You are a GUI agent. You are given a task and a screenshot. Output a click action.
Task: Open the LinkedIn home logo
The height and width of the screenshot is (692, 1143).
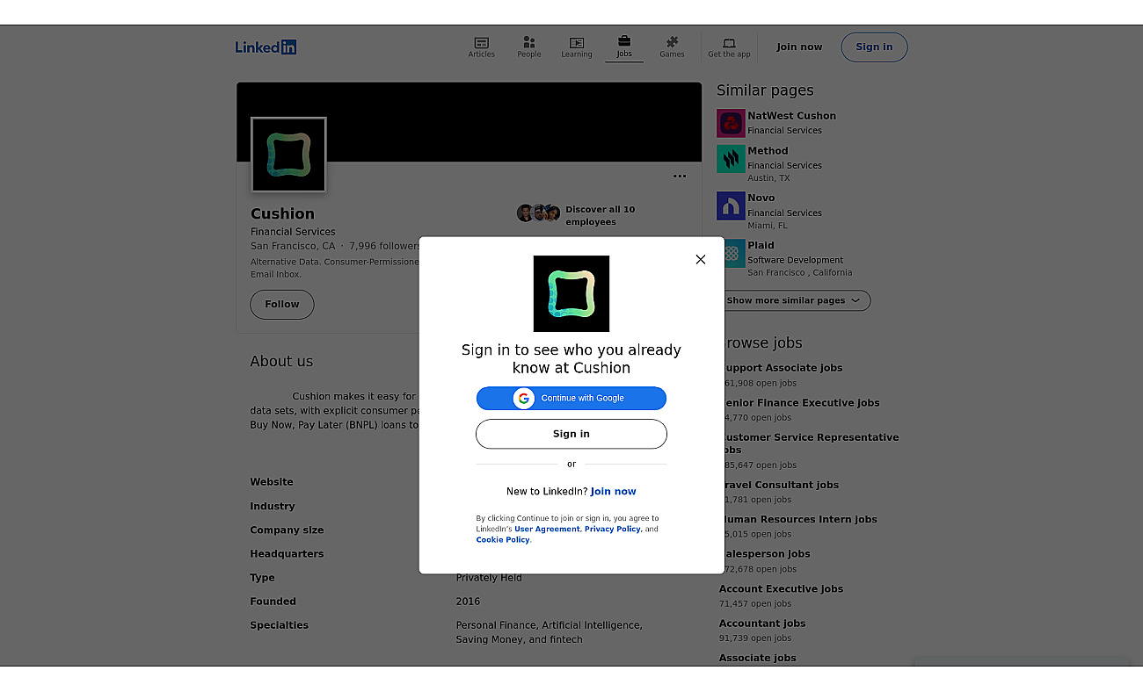pos(266,47)
